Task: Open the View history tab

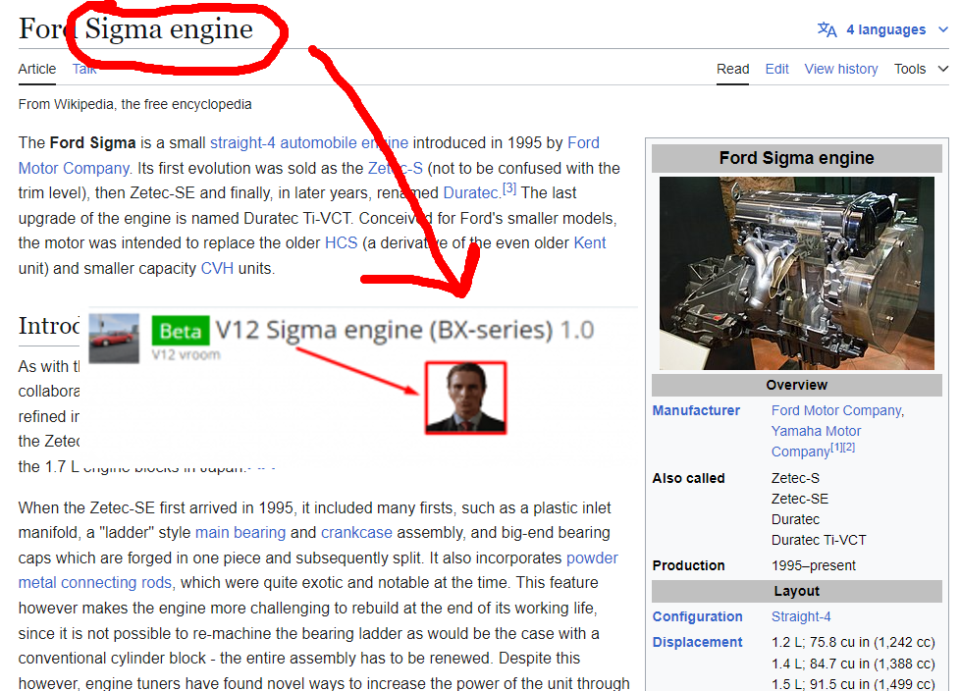Action: [840, 69]
